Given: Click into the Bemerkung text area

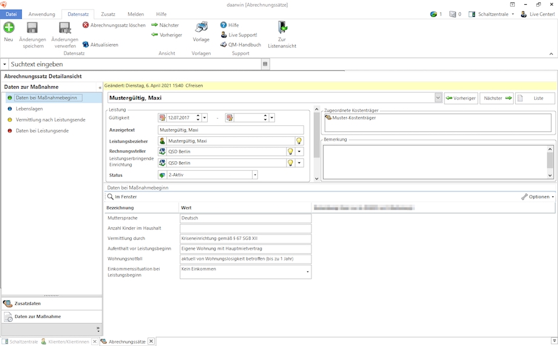Looking at the screenshot, I should pyautogui.click(x=435, y=162).
